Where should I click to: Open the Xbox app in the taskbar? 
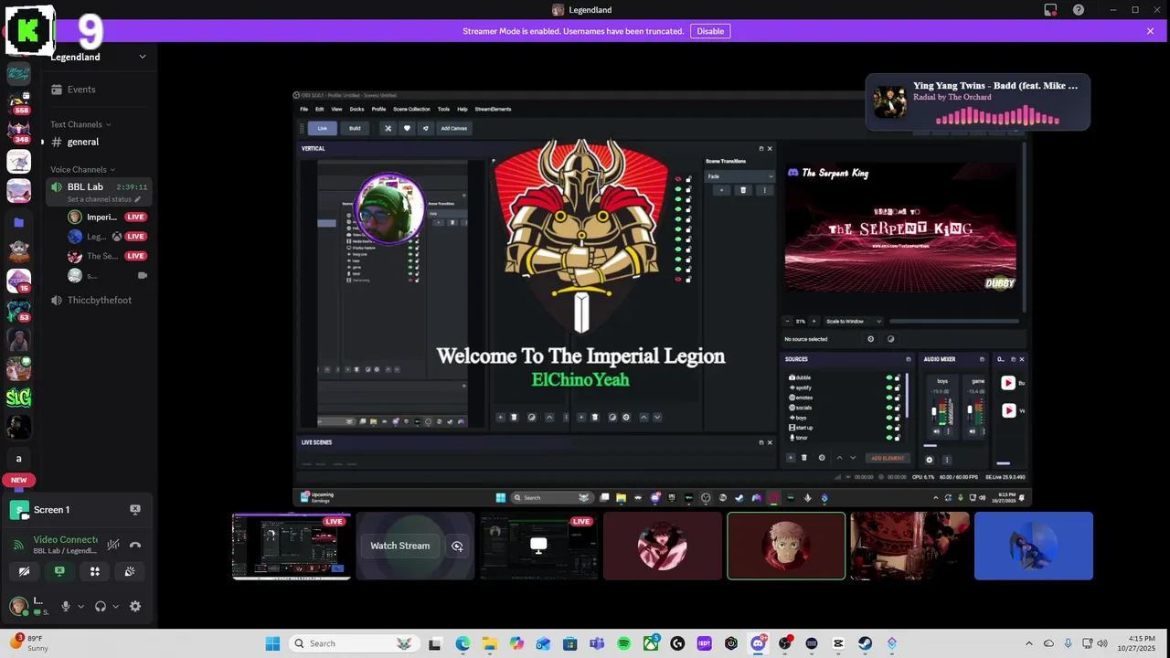651,643
